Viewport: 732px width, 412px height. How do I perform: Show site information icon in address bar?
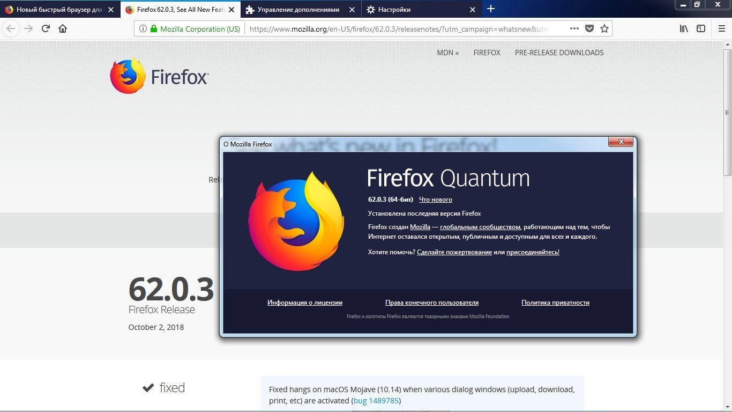click(x=143, y=29)
